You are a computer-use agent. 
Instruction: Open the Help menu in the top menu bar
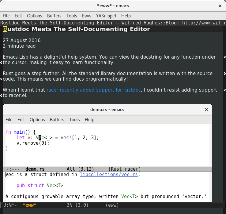point(126,16)
